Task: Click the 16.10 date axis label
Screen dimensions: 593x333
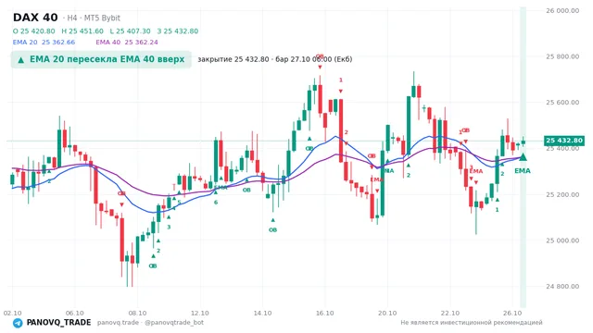Action: tap(325, 313)
